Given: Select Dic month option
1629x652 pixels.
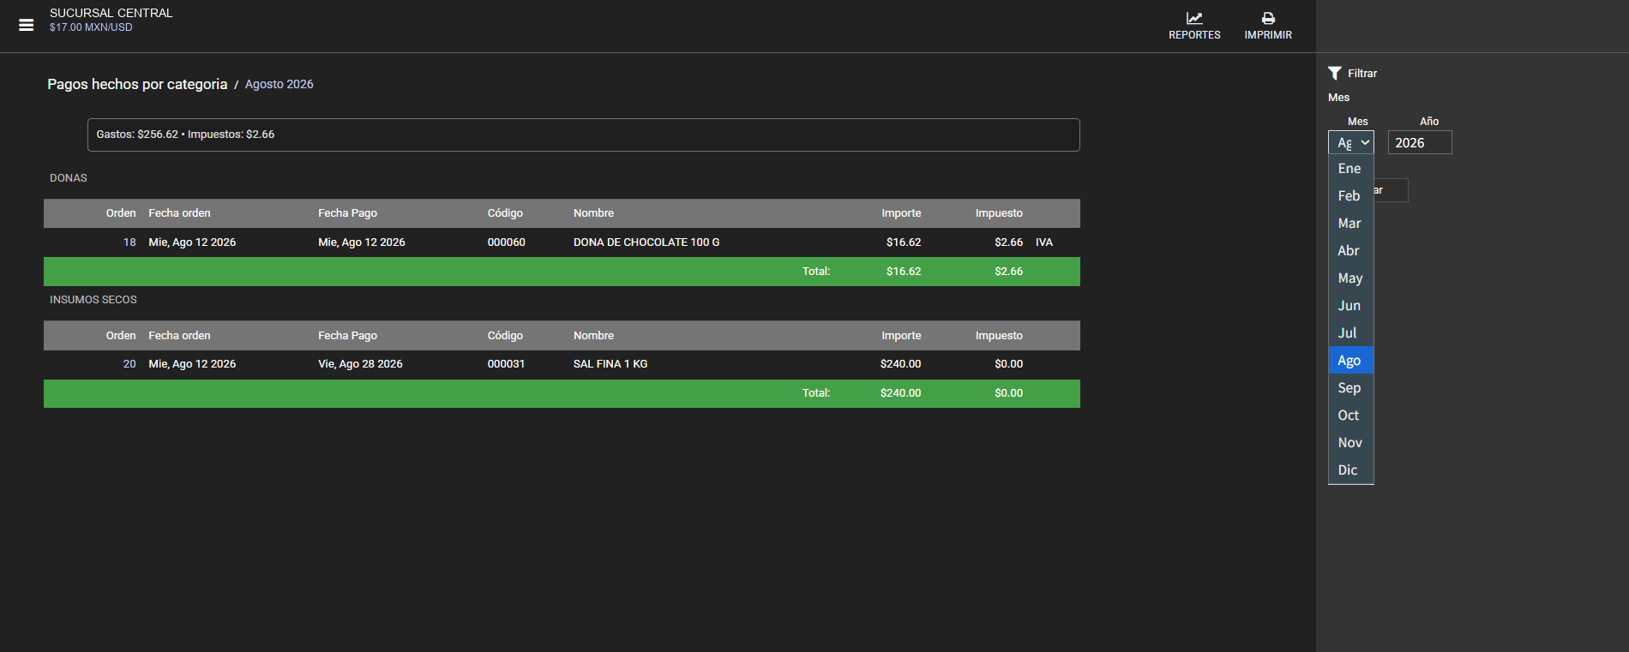Looking at the screenshot, I should (x=1351, y=470).
